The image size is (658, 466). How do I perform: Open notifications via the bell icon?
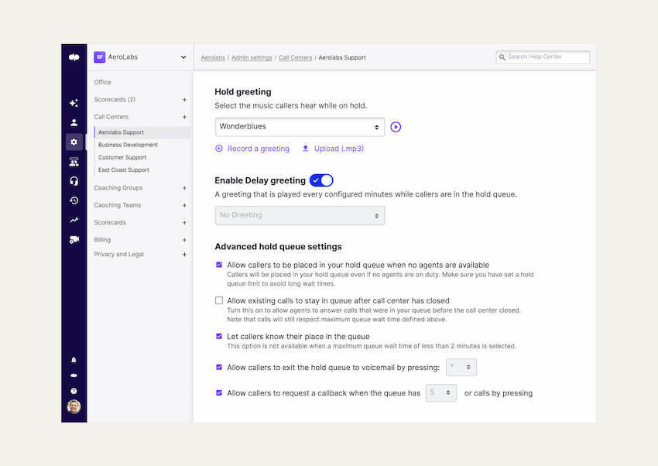74,359
